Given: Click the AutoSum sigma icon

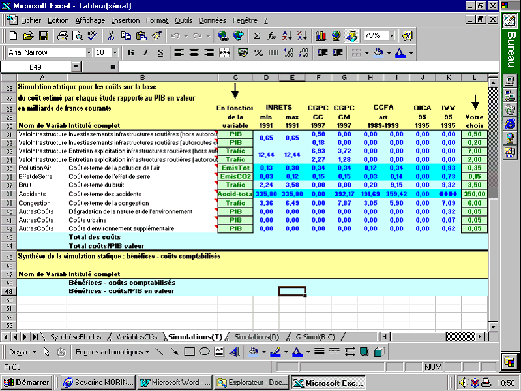Looking at the screenshot, I should [x=257, y=36].
